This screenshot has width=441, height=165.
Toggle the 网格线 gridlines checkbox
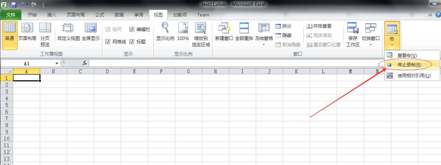tap(108, 41)
